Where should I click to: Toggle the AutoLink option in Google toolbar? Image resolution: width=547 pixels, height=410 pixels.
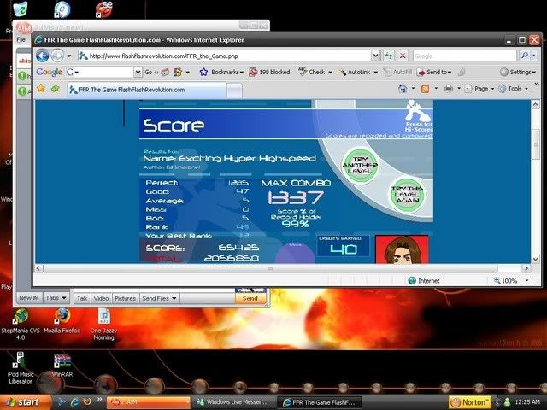(357, 73)
